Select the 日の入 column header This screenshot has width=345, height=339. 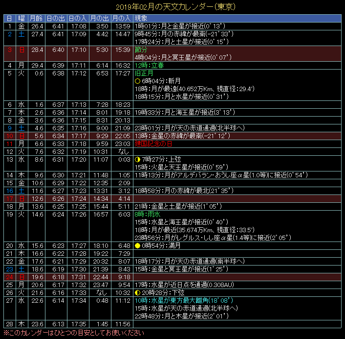[x=78, y=18]
